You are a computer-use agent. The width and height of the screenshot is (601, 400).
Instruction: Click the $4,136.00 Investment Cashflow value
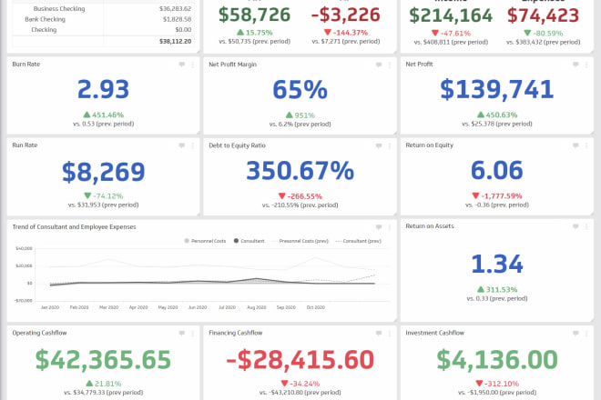pos(497,360)
